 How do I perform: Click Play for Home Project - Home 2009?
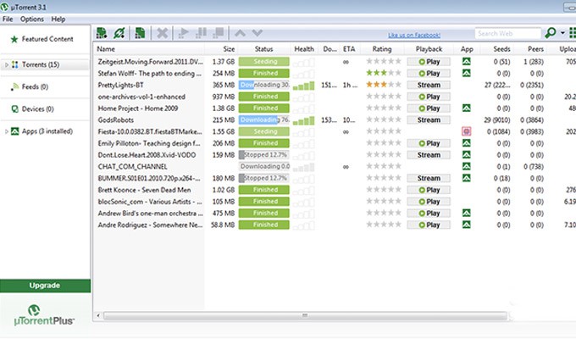429,108
